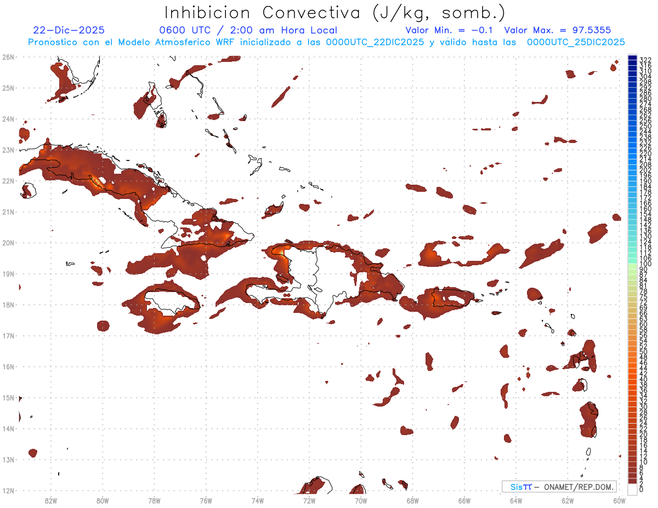658x508 pixels.
Task: Click the colorbar value 100
Action: (645, 265)
